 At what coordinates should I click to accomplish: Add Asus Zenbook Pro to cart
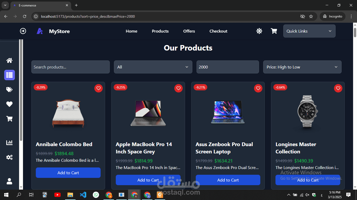pos(228,180)
